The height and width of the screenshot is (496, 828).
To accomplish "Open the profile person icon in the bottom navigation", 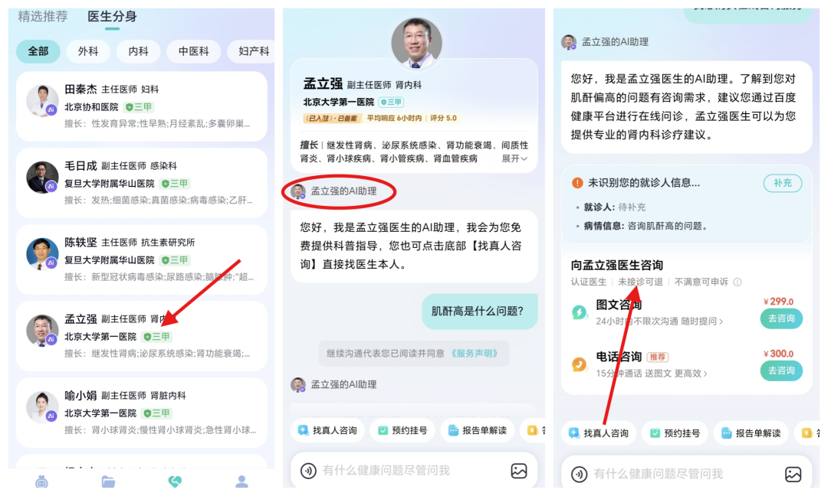I will [242, 481].
